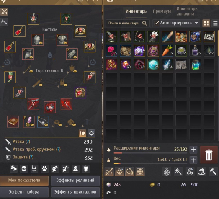219x199 pixels.
Task: Toggle the sword and shield stats button
Action: pos(82,133)
